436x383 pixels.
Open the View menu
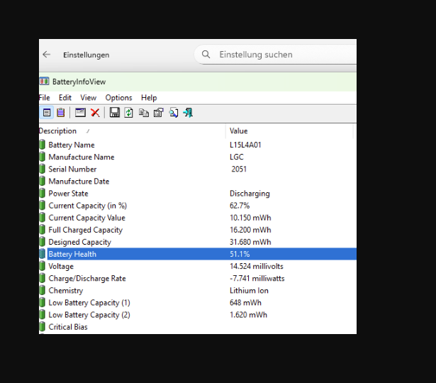[x=88, y=98]
